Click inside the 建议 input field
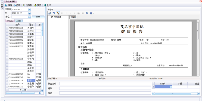Screen dimensions: 202x102 point(105,88)
